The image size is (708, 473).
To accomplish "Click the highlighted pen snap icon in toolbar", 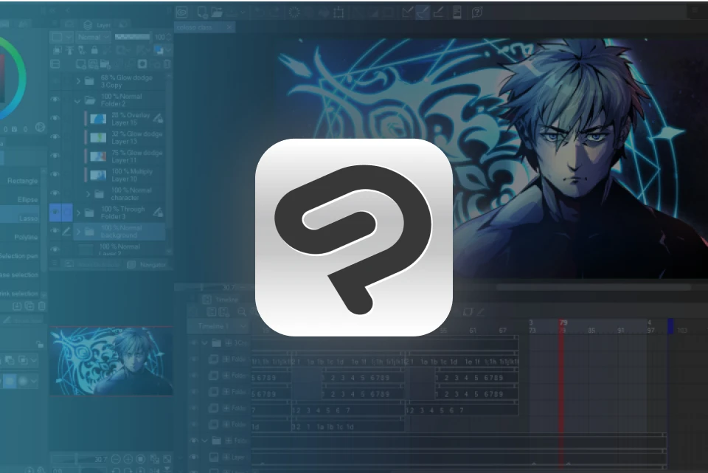I will tap(423, 13).
